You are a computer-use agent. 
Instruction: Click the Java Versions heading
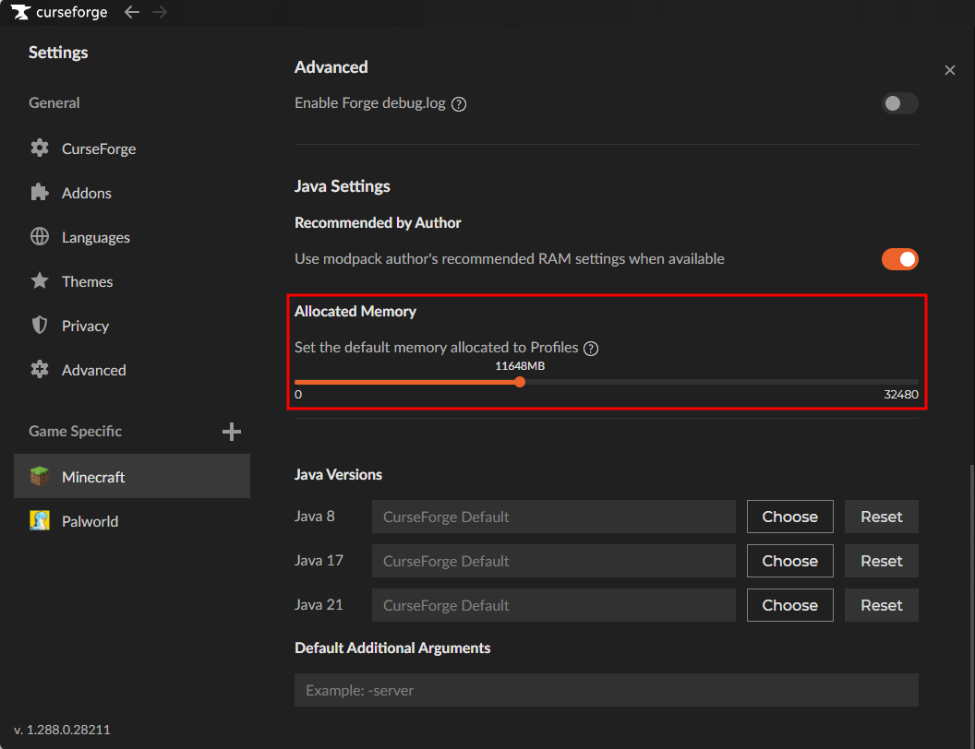pyautogui.click(x=338, y=474)
